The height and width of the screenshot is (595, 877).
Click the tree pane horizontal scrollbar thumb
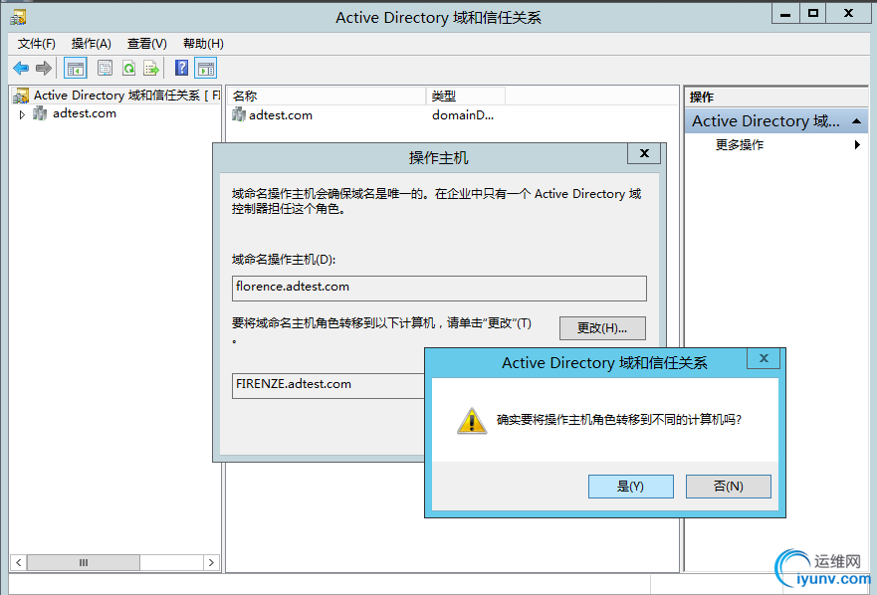point(84,562)
